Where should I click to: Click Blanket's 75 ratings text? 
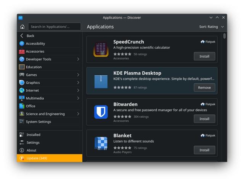point(140,148)
